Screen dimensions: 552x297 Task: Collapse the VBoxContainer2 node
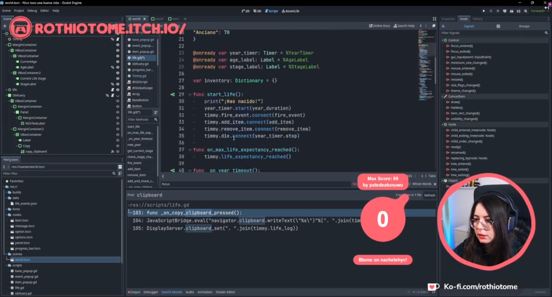(x=12, y=73)
